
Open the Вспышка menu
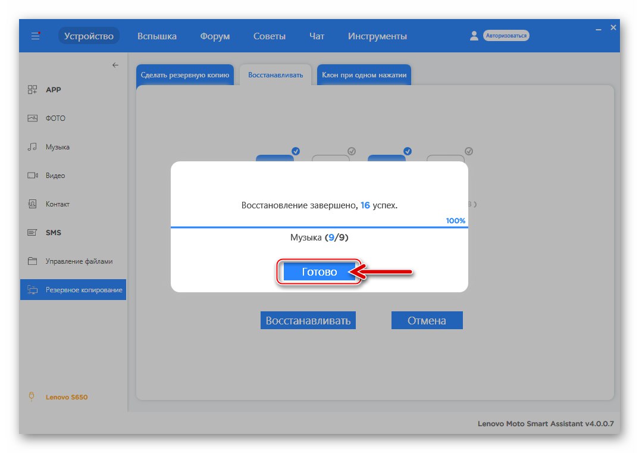click(157, 36)
